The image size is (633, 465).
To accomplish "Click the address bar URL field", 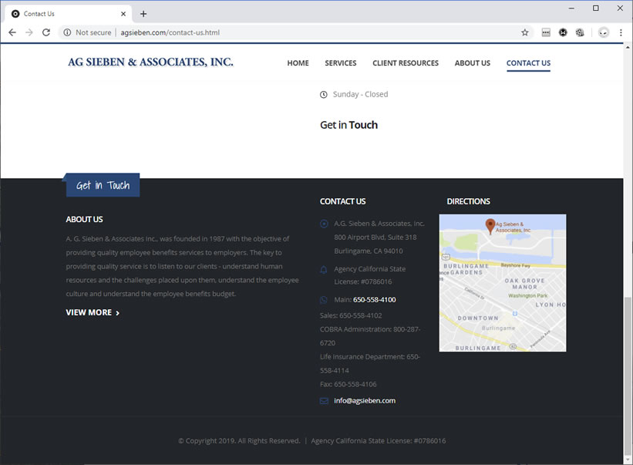I will (308, 32).
